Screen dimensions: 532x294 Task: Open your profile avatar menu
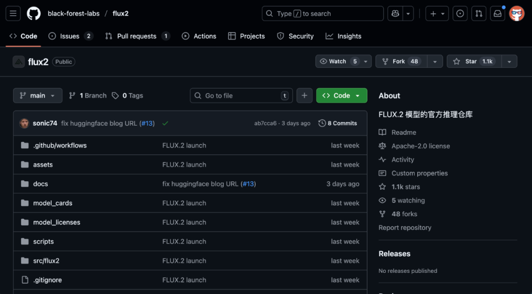click(x=516, y=13)
